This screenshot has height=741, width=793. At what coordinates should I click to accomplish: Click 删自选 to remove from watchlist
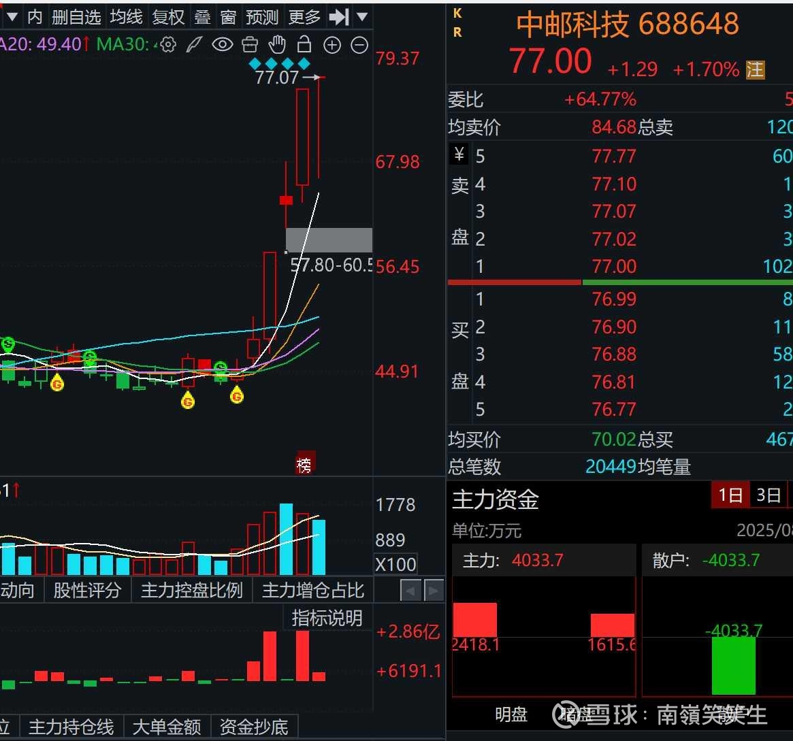(76, 17)
